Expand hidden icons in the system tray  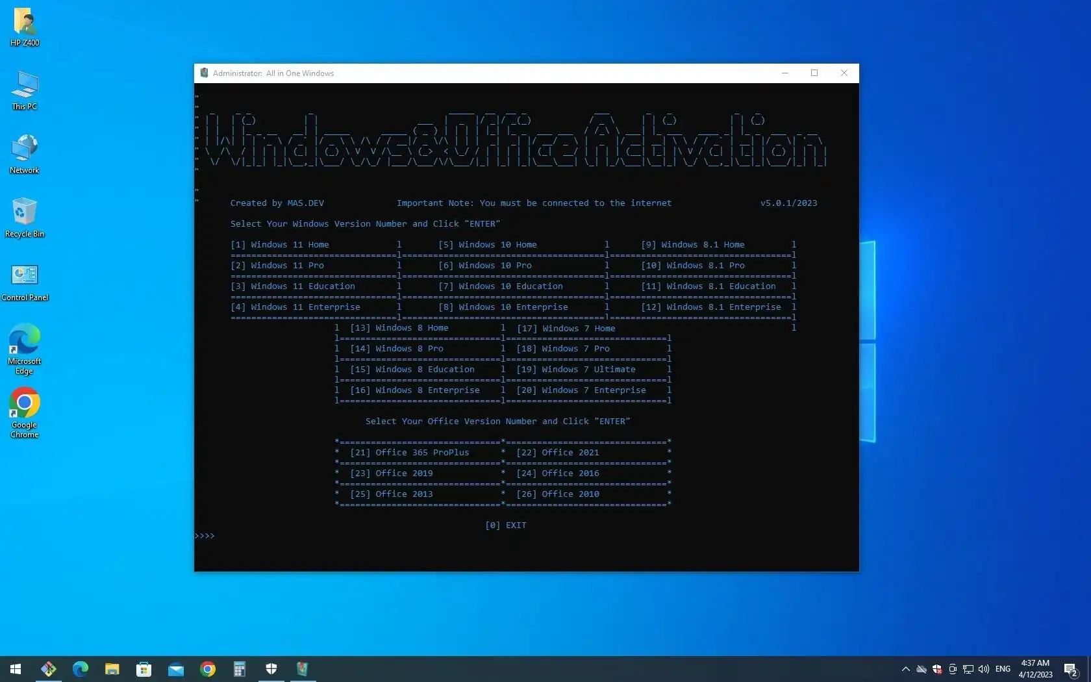tap(905, 669)
